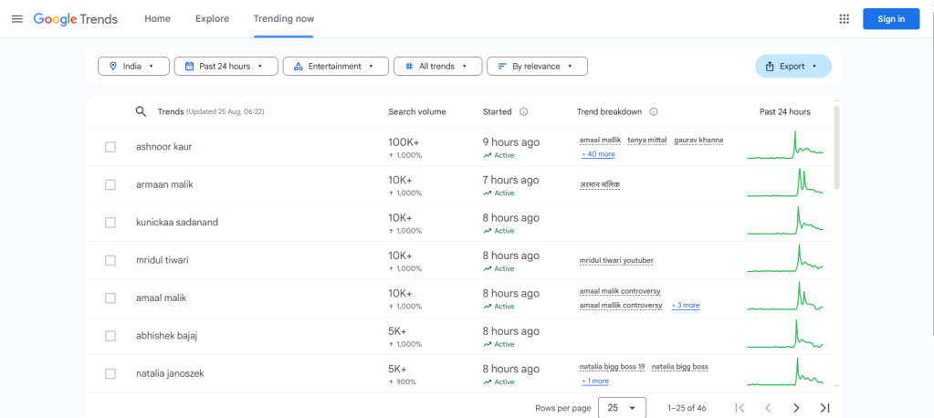Click '9 hours ago' started value
The image size is (934, 418).
pos(511,142)
